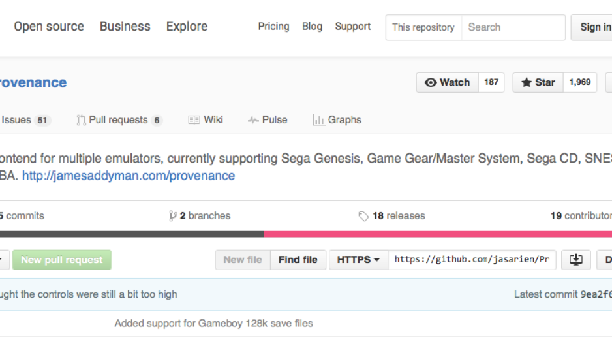Screen dimensions: 612x344
Task: Click the New pull request button
Action: (62, 260)
